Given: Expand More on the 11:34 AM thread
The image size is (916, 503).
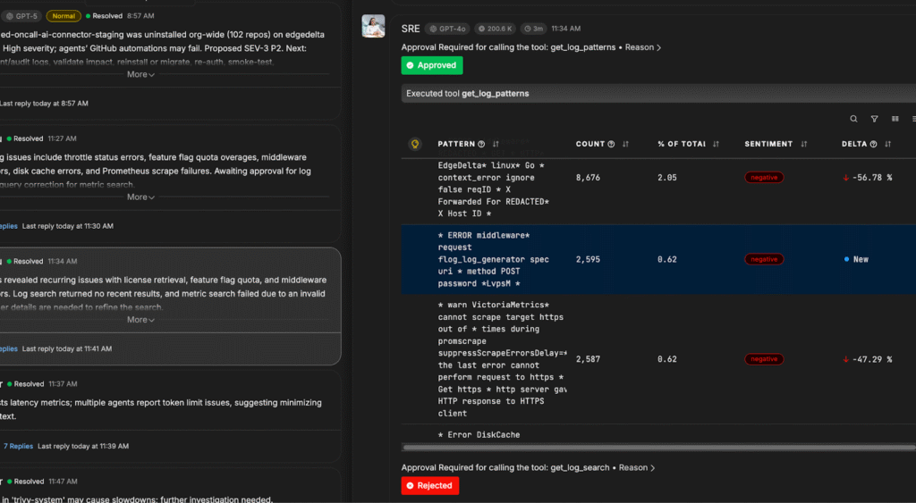Looking at the screenshot, I should point(140,319).
